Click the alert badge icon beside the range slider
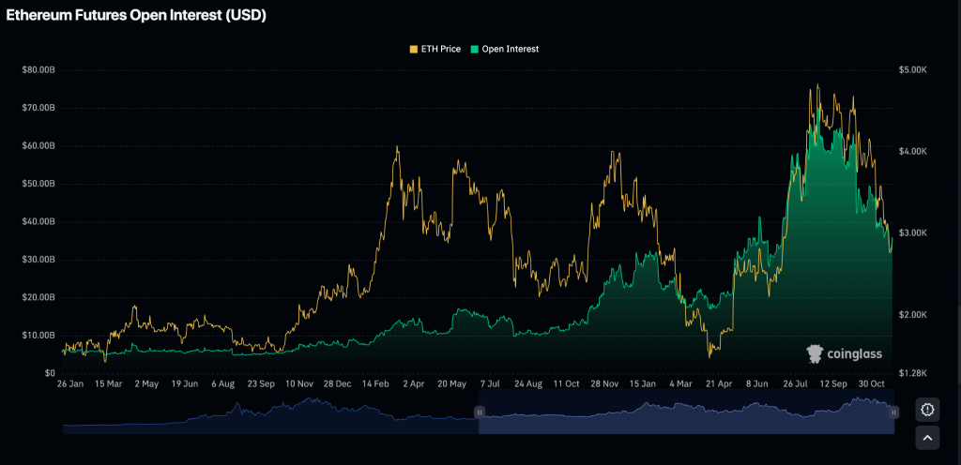961x465 pixels. 927,410
